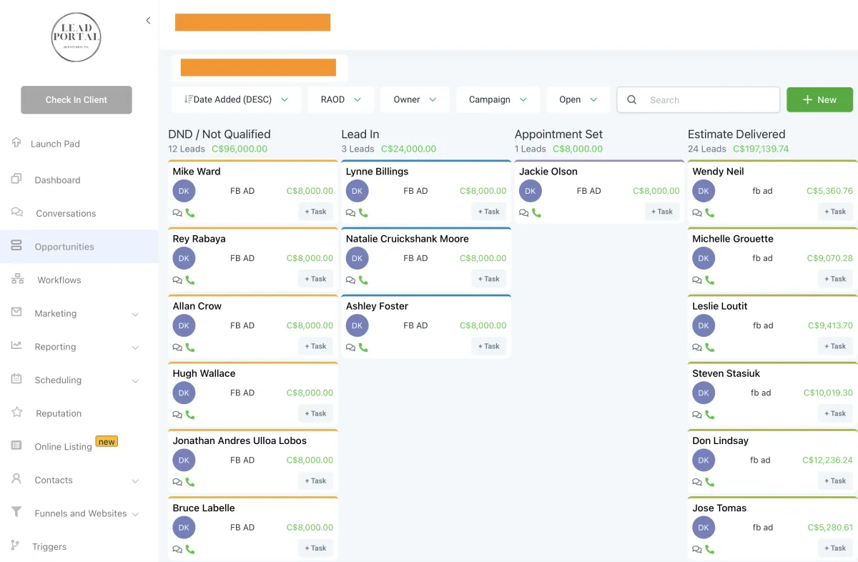The image size is (858, 562).
Task: Click the phone icon on Mike Ward's card
Action: tap(190, 213)
